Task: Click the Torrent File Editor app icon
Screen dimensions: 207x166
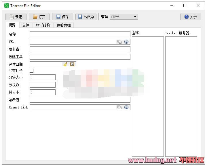Action: click(6, 5)
